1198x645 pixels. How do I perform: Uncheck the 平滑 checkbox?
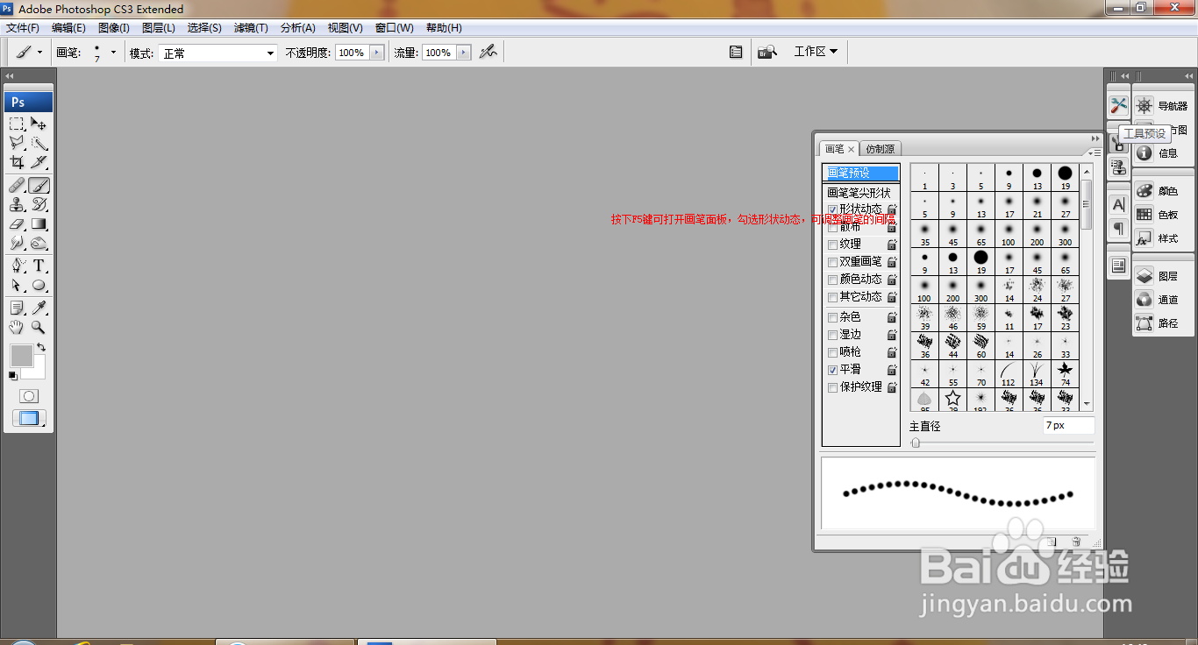point(832,370)
